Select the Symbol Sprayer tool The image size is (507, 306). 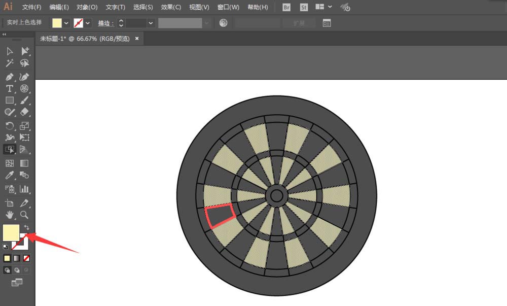click(10, 189)
